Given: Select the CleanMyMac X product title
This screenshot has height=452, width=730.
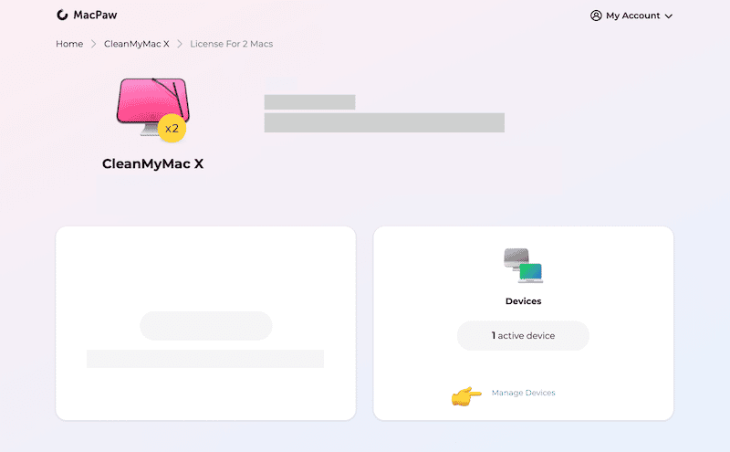Looking at the screenshot, I should click(x=152, y=164).
